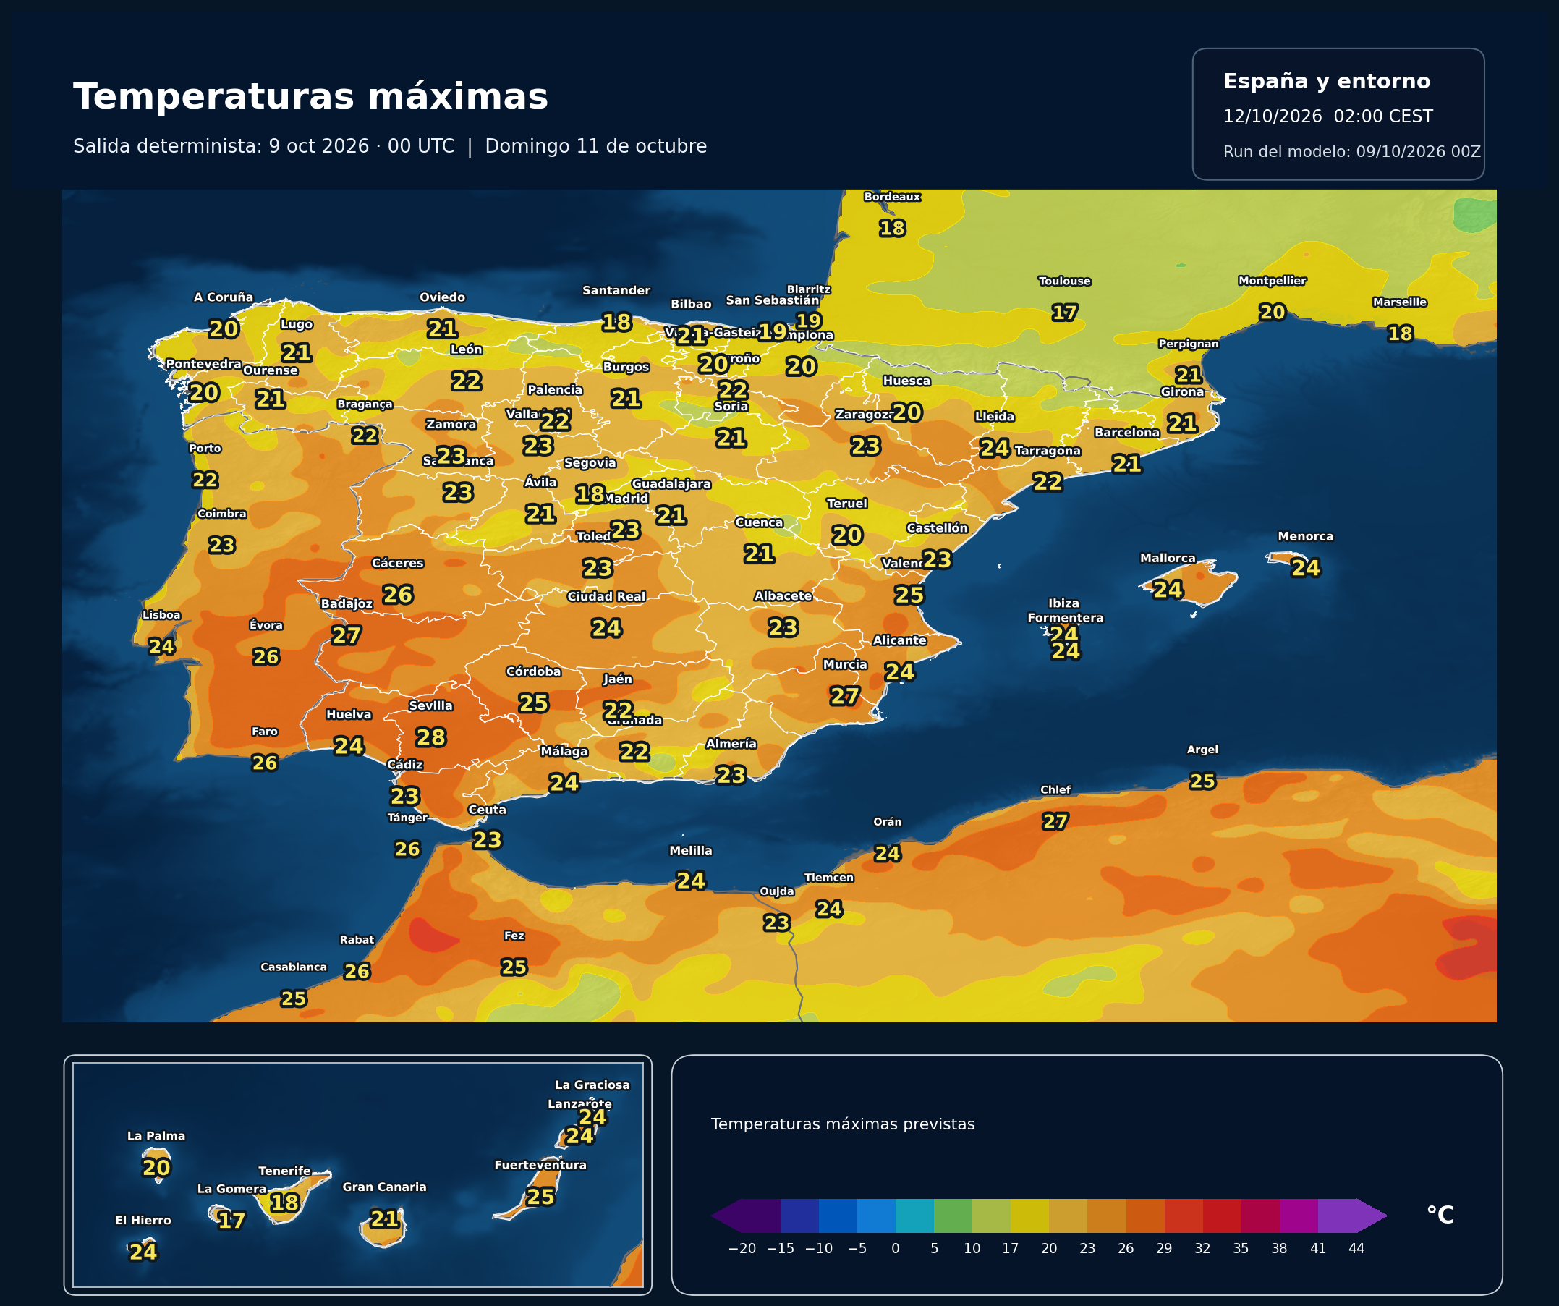Click the El Hierro label
Image resolution: width=1559 pixels, height=1306 pixels.
[x=143, y=1220]
